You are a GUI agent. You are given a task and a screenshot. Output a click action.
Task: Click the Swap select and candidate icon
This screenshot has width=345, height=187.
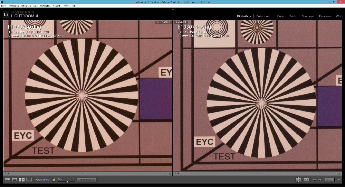[x=298, y=180]
